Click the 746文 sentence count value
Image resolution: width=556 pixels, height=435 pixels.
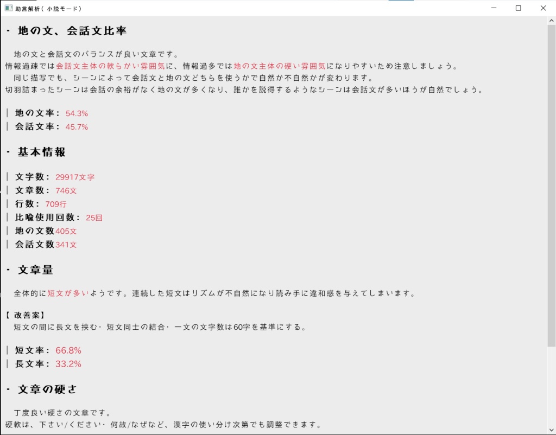[66, 190]
